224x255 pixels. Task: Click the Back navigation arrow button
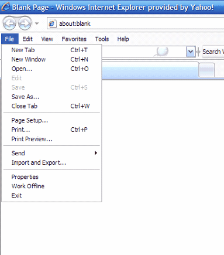tap(9, 23)
